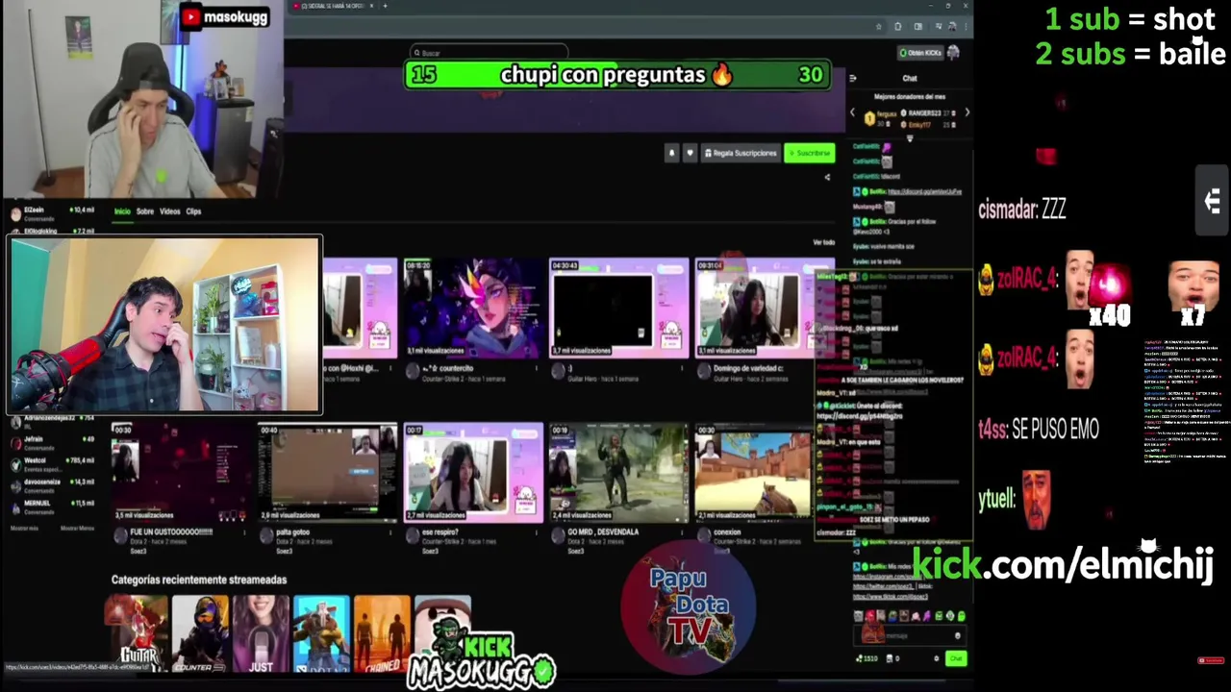Select the MERNUEL channel in the sidebar
The width and height of the screenshot is (1231, 692).
click(x=51, y=506)
